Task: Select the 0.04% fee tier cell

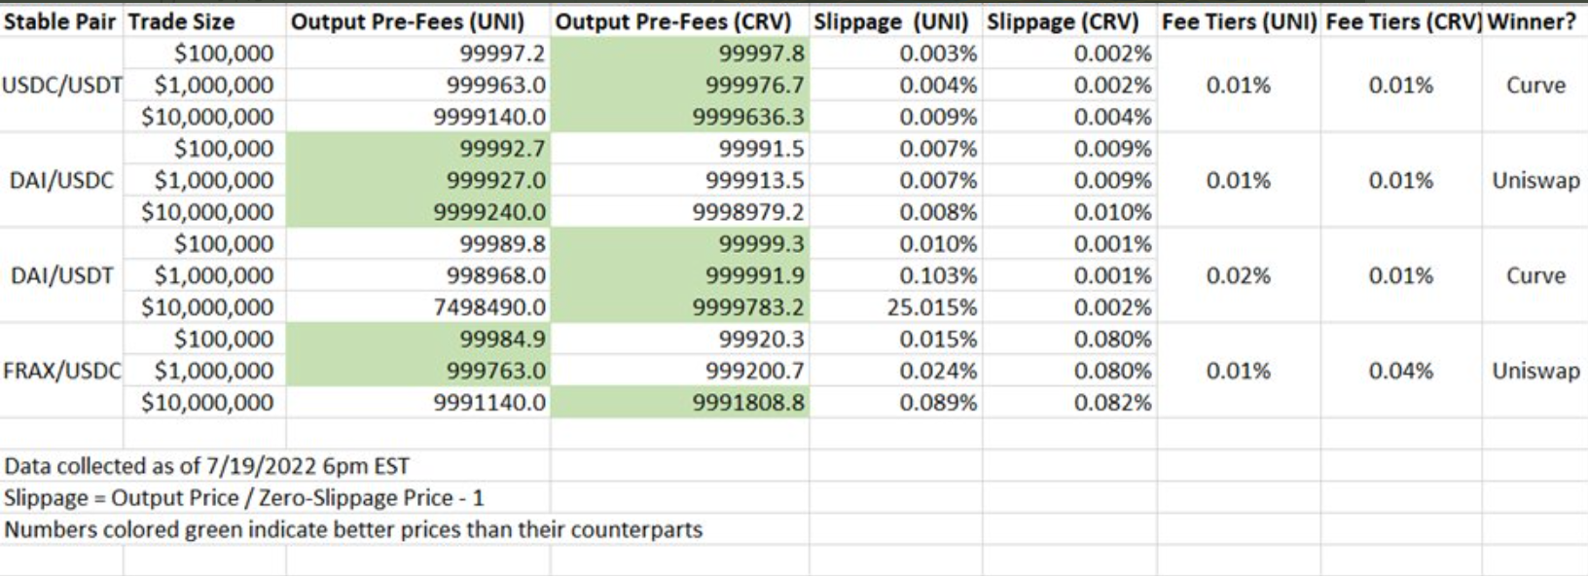Action: click(1400, 372)
